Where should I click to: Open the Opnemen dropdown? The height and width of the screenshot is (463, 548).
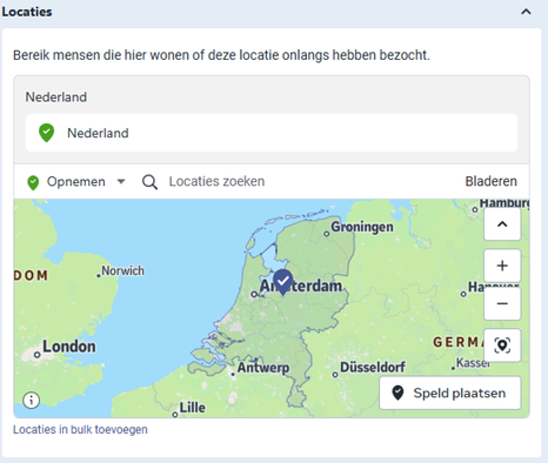[x=121, y=182]
